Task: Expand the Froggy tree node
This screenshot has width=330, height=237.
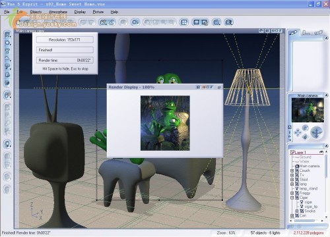Action: pos(292,193)
